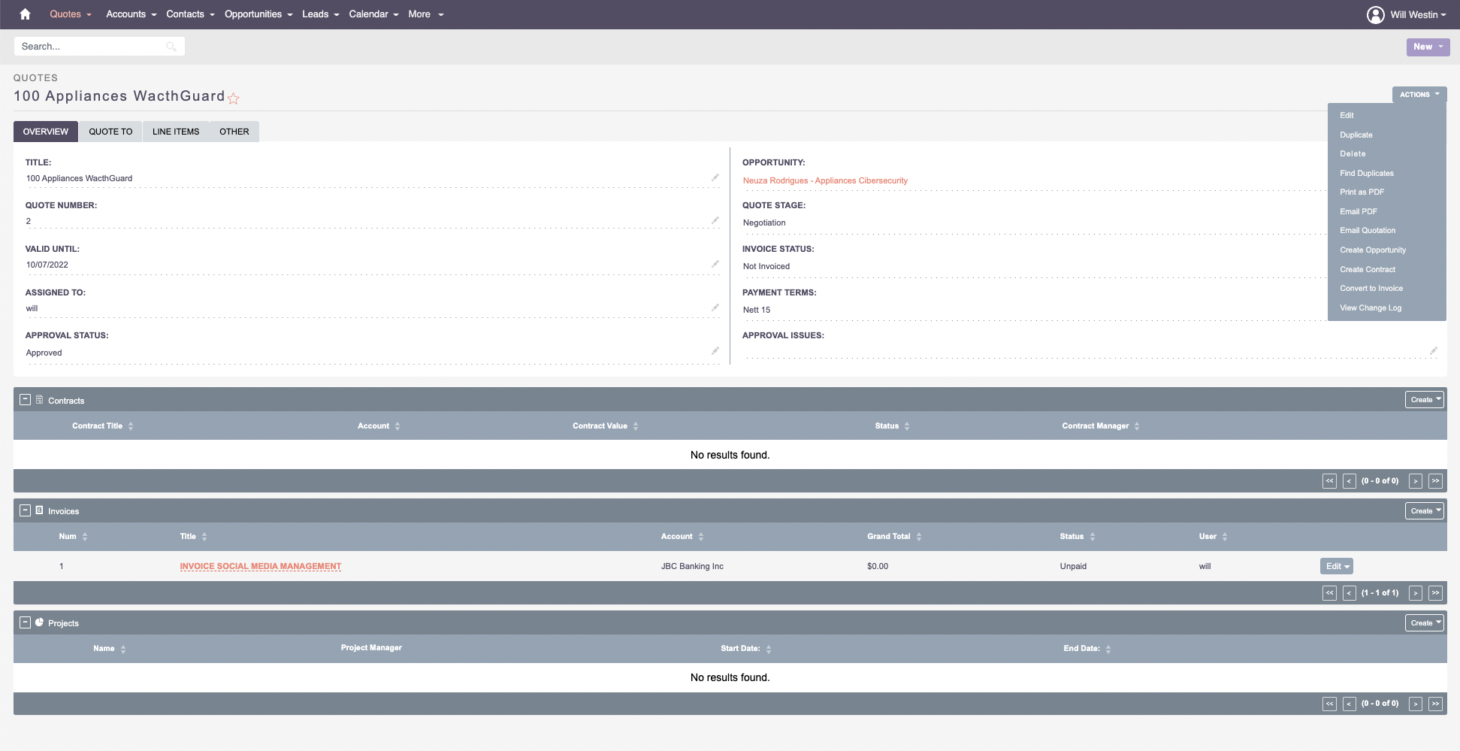
Task: Expand Create dropdown in Contracts panel
Action: 1425,400
